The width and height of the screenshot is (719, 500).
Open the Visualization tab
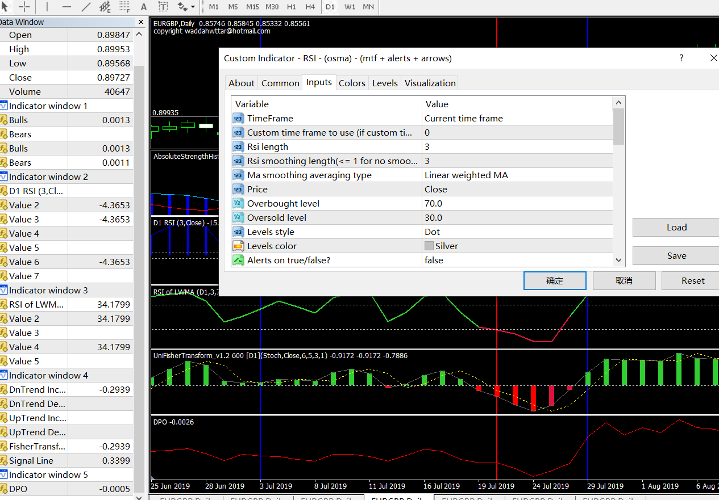coord(430,83)
